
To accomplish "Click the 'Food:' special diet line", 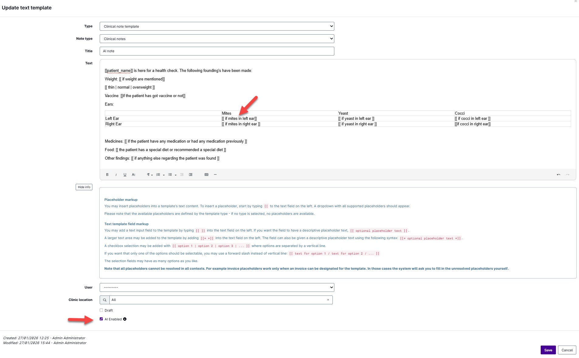I will [165, 150].
